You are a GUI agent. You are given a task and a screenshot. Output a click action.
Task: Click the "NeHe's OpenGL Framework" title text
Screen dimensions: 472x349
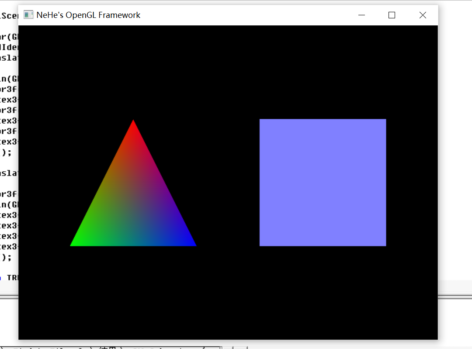point(88,15)
